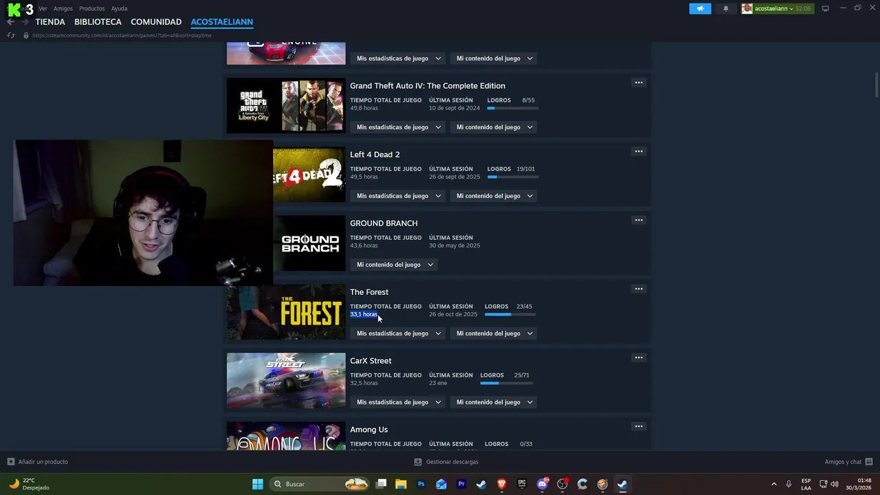Image resolution: width=880 pixels, height=495 pixels.
Task: Expand Left 4 Dead 2 Mis estadísticas de juego
Action: (x=399, y=196)
